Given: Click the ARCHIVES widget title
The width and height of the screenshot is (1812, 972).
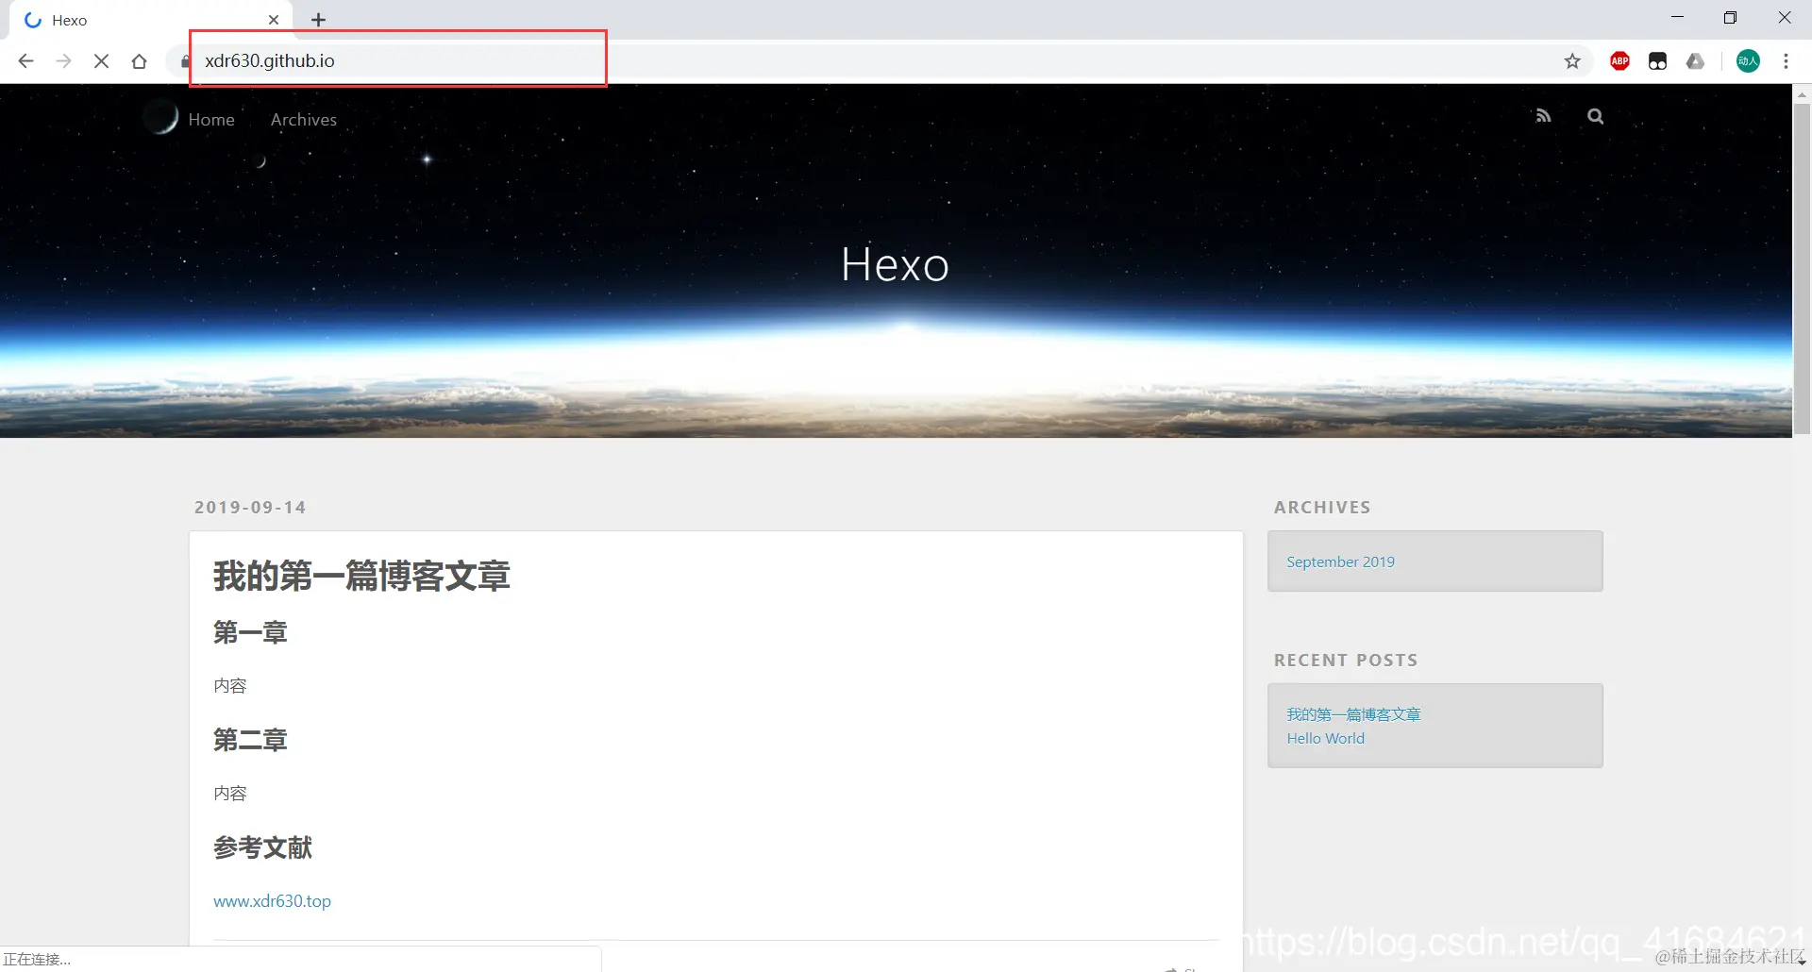Looking at the screenshot, I should click(1322, 507).
